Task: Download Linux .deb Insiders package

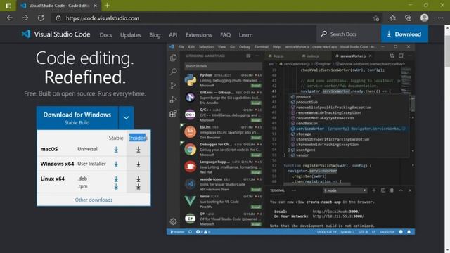Action: (138, 179)
